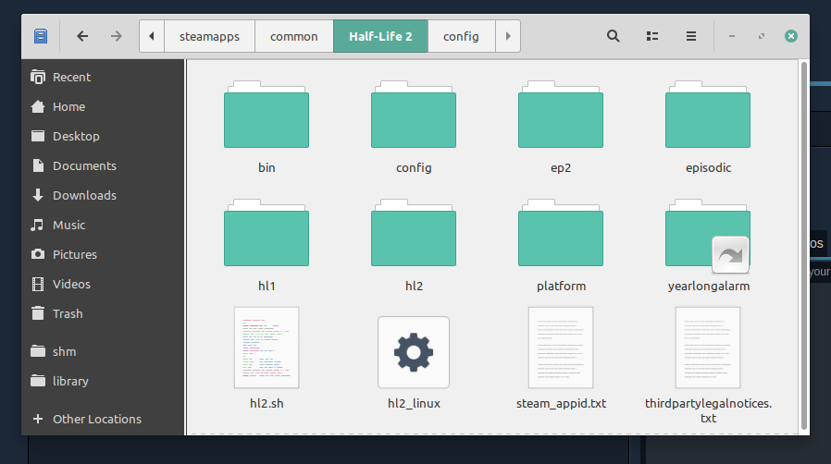Open the shm bookmark in sidebar
The height and width of the screenshot is (464, 831).
103,352
